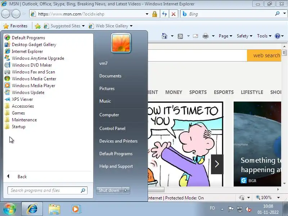The width and height of the screenshot is (288, 216).
Task: Expand the Startup folder
Action: 15,127
